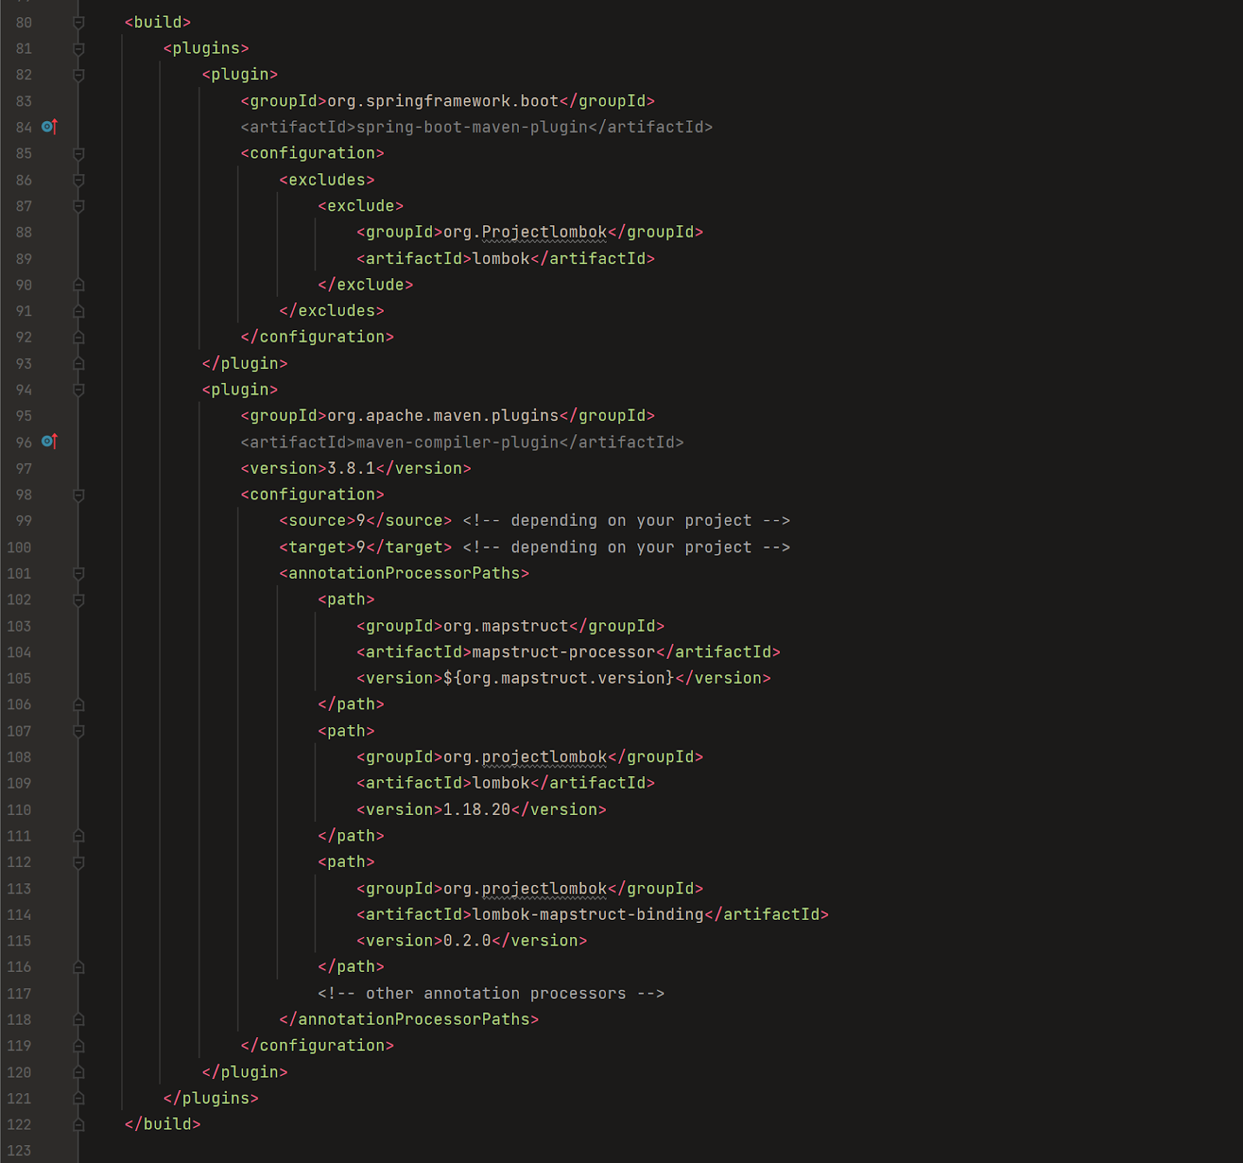Click the fold end marker on line 93
This screenshot has height=1163, width=1243.
[78, 364]
